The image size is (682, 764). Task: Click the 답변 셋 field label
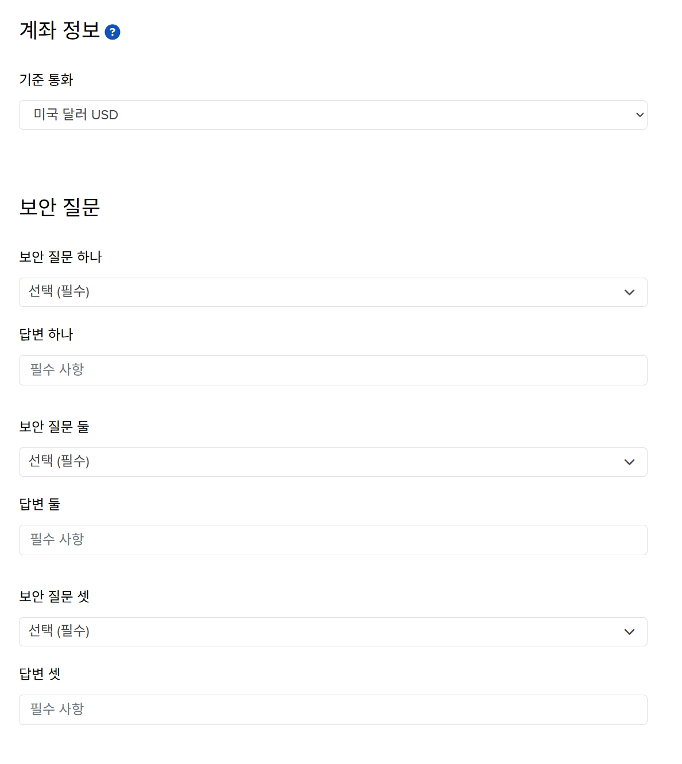[x=40, y=674]
